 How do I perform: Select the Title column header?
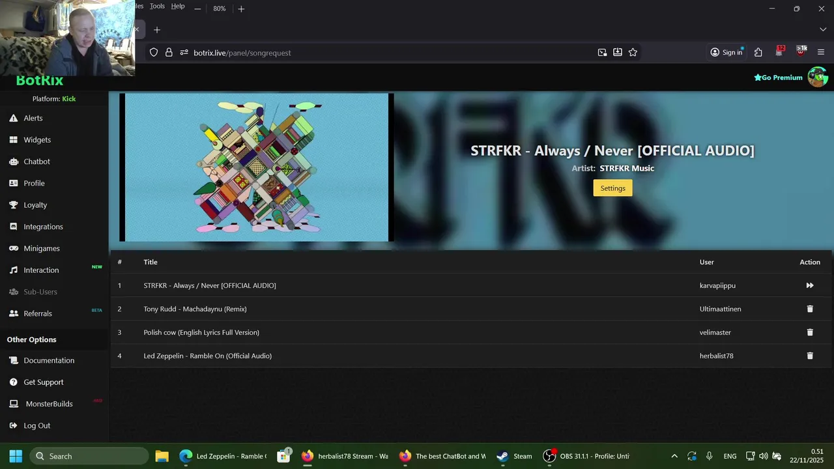point(151,262)
